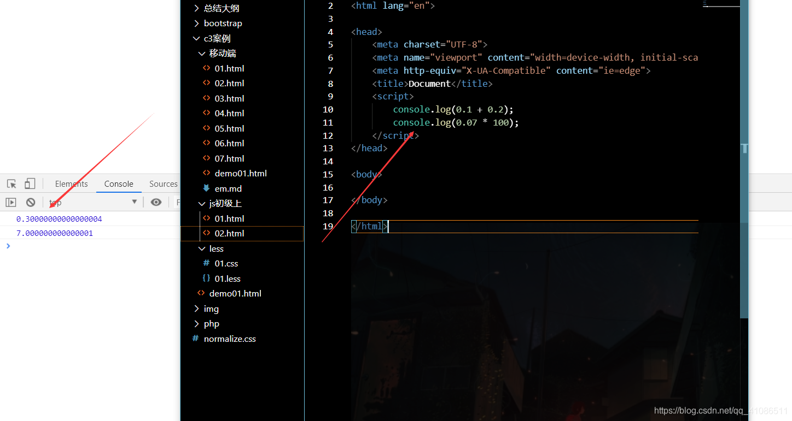792x421 pixels.
Task: Select highlighted 02.html under js初级上
Action: tap(242, 234)
